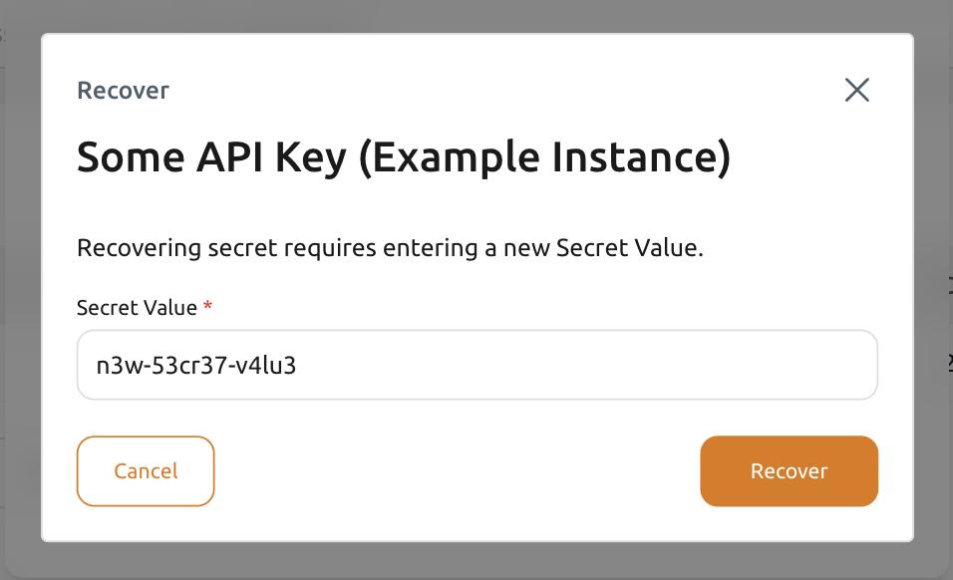This screenshot has height=580, width=953.
Task: Click the X glyph at the dialog's top right
Action: click(x=857, y=90)
